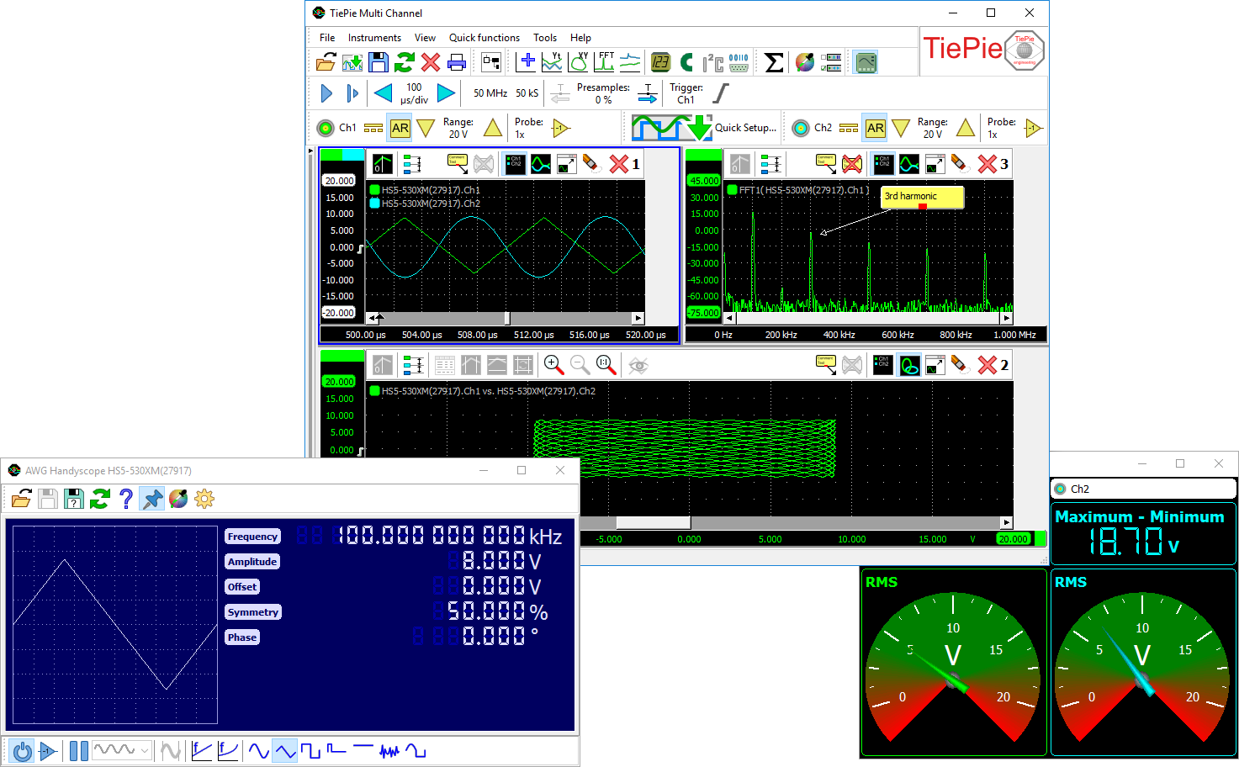
Task: Click the Sigma math icon
Action: pos(774,62)
